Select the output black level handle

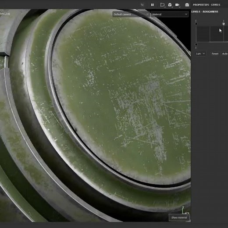click(196, 44)
